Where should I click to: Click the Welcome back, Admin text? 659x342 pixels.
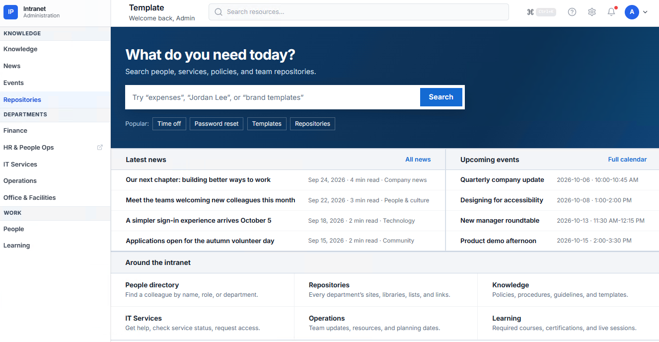pos(162,18)
